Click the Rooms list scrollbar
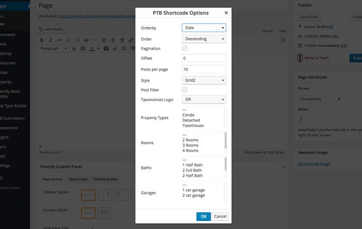Image resolution: width=362 pixels, height=229 pixels. (x=225, y=141)
